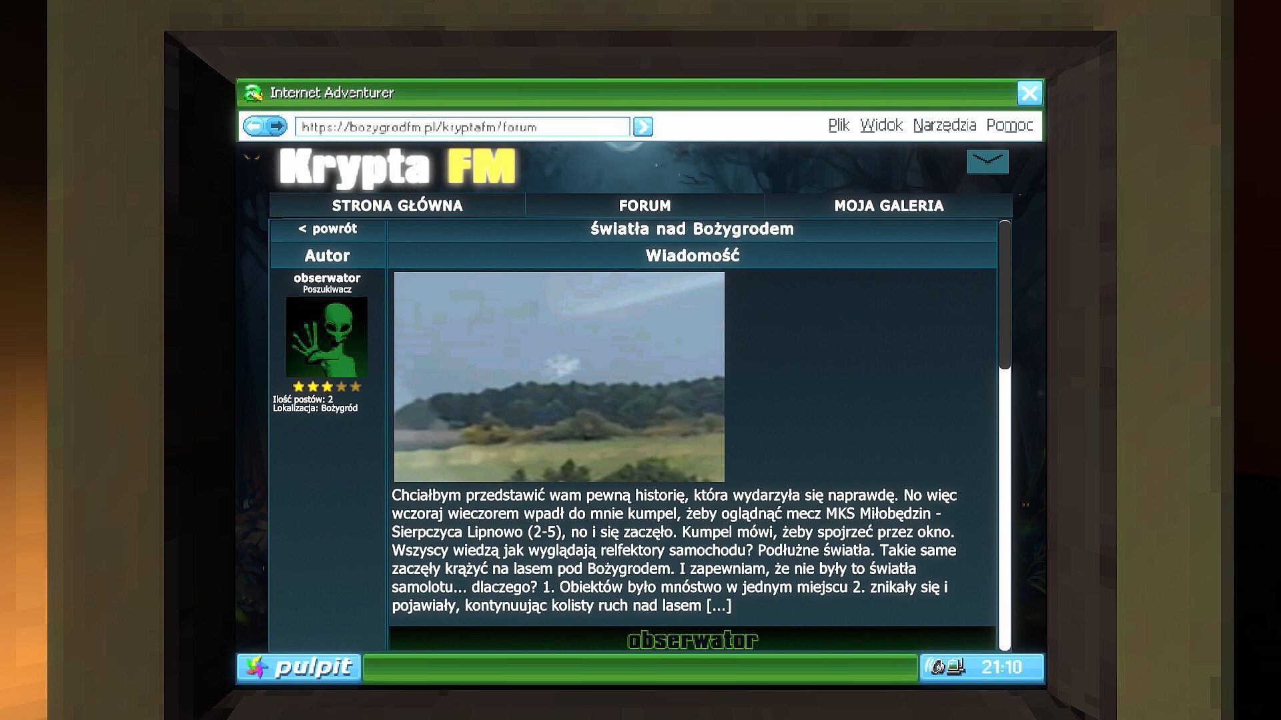The height and width of the screenshot is (720, 1281).
Task: Open the Widok menu
Action: click(881, 125)
